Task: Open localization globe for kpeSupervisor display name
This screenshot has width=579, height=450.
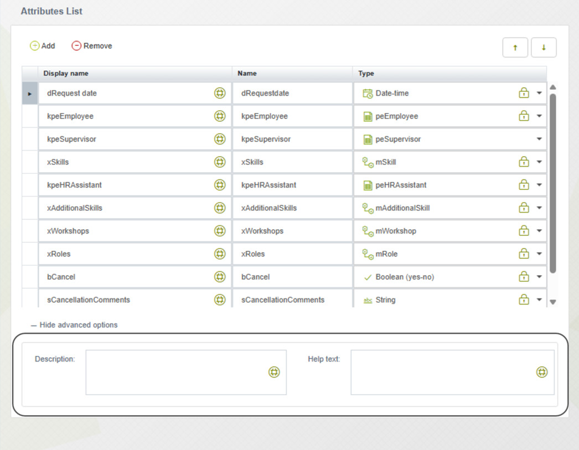Action: (x=220, y=139)
